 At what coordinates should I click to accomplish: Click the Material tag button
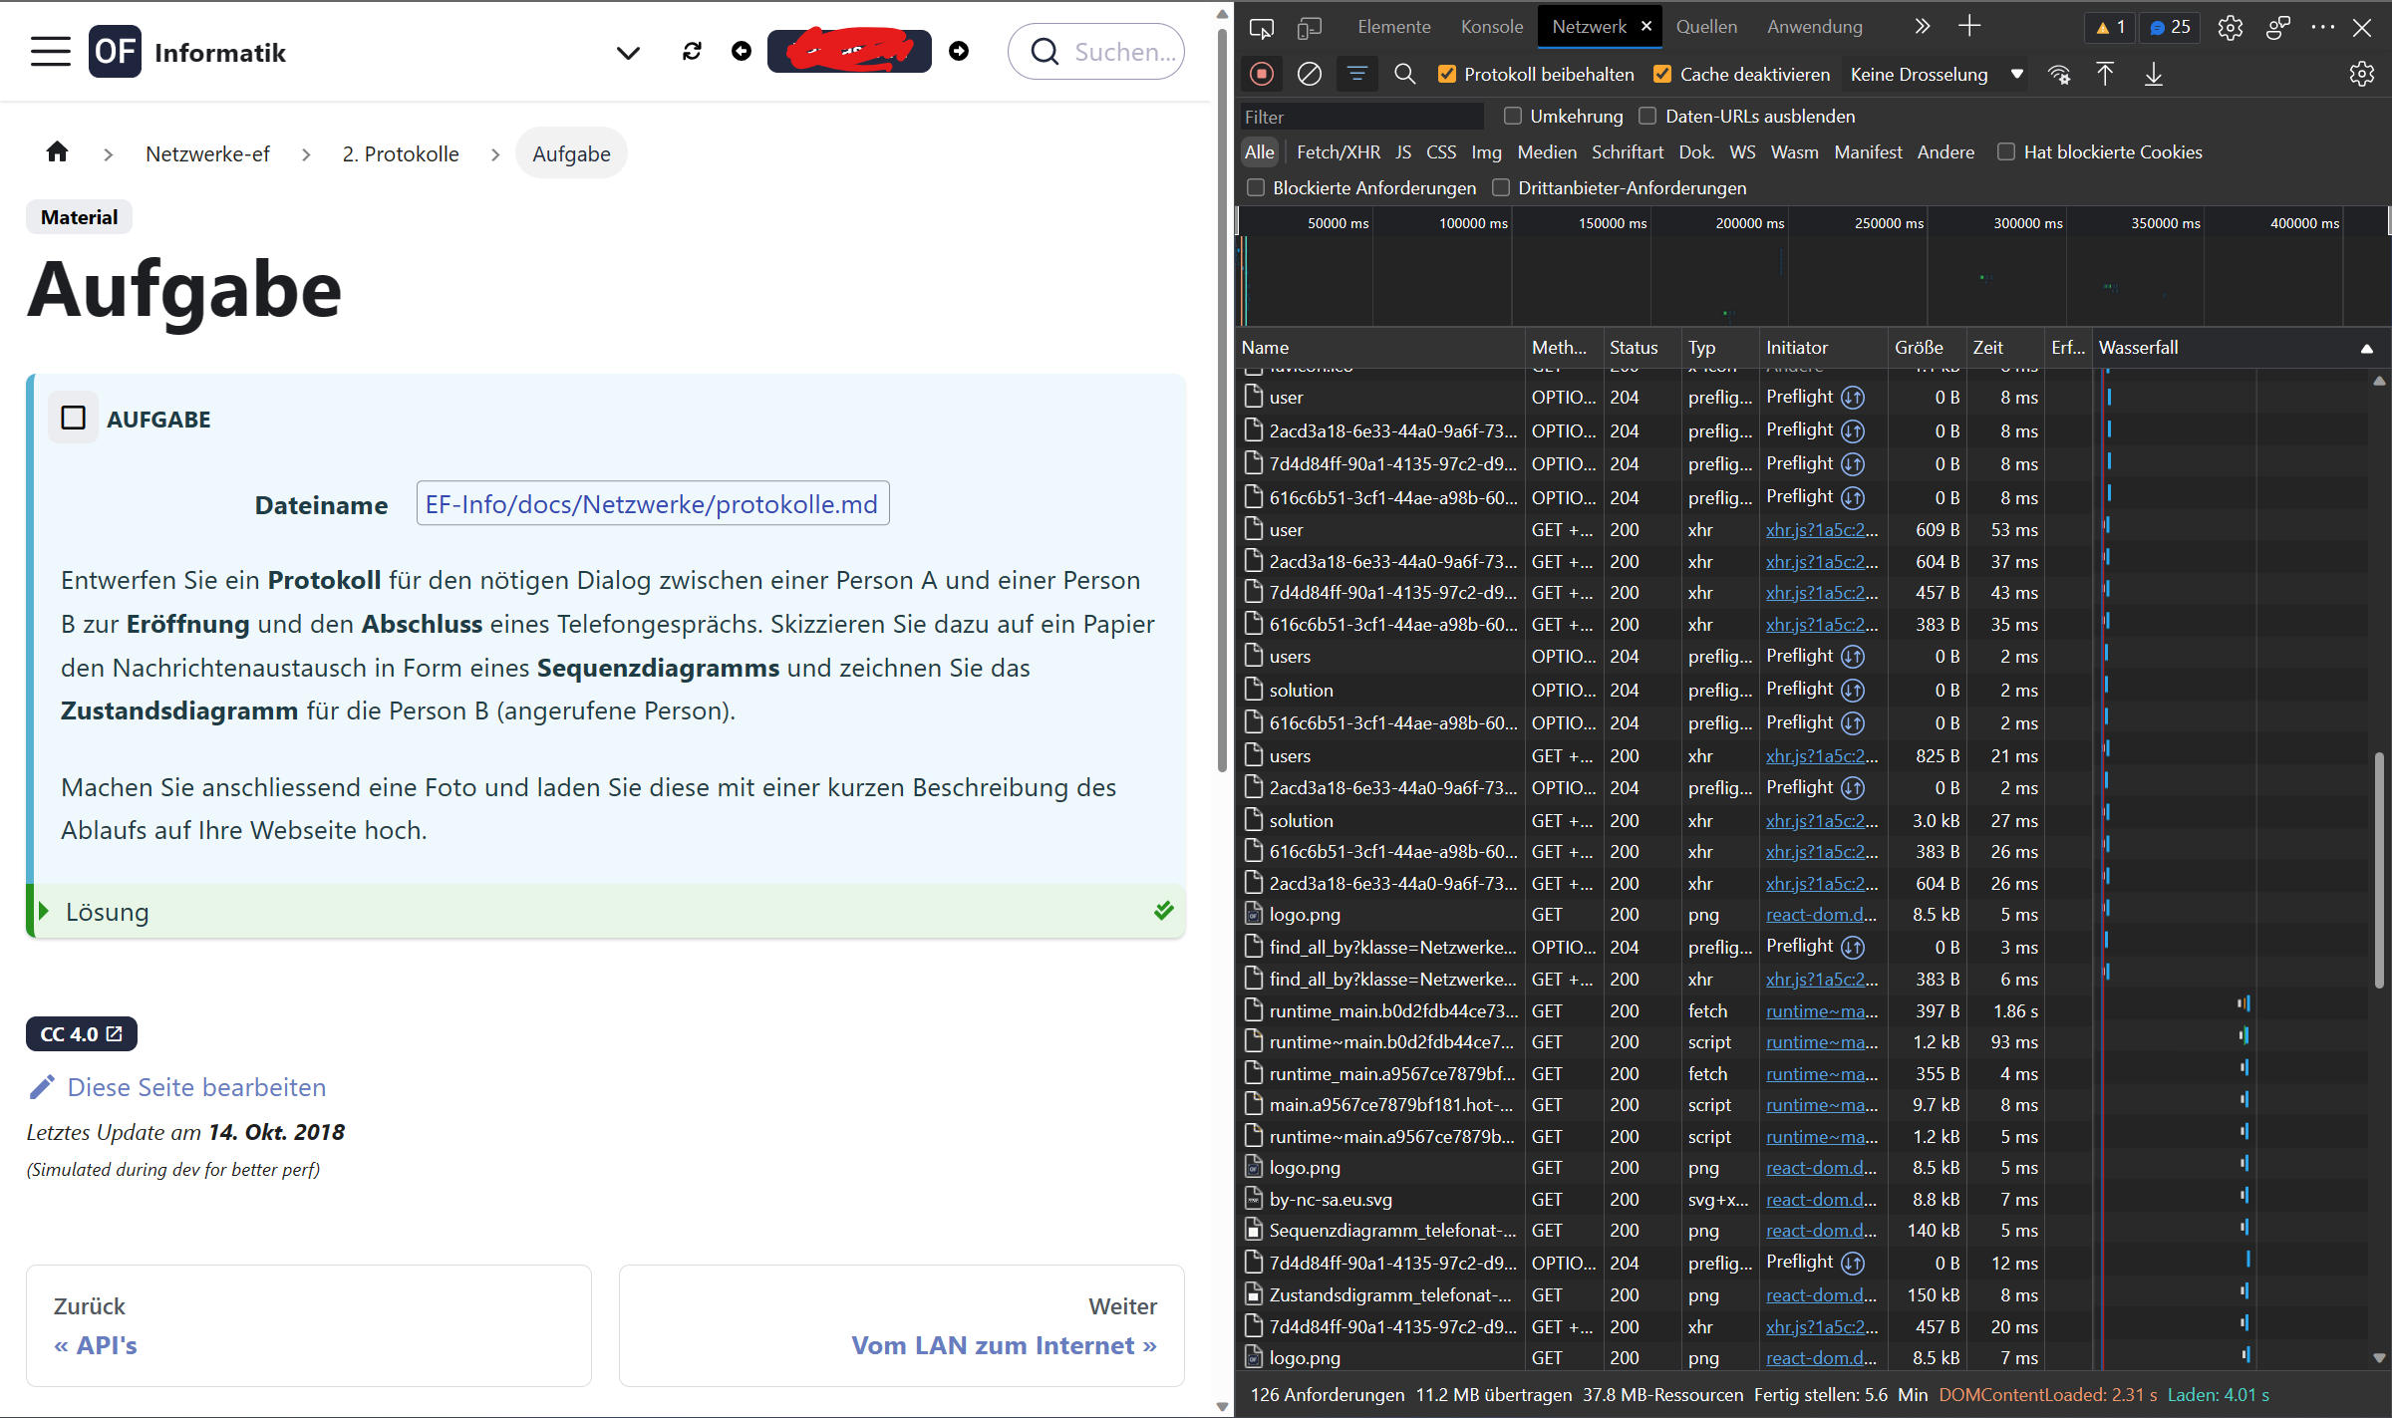click(x=79, y=216)
